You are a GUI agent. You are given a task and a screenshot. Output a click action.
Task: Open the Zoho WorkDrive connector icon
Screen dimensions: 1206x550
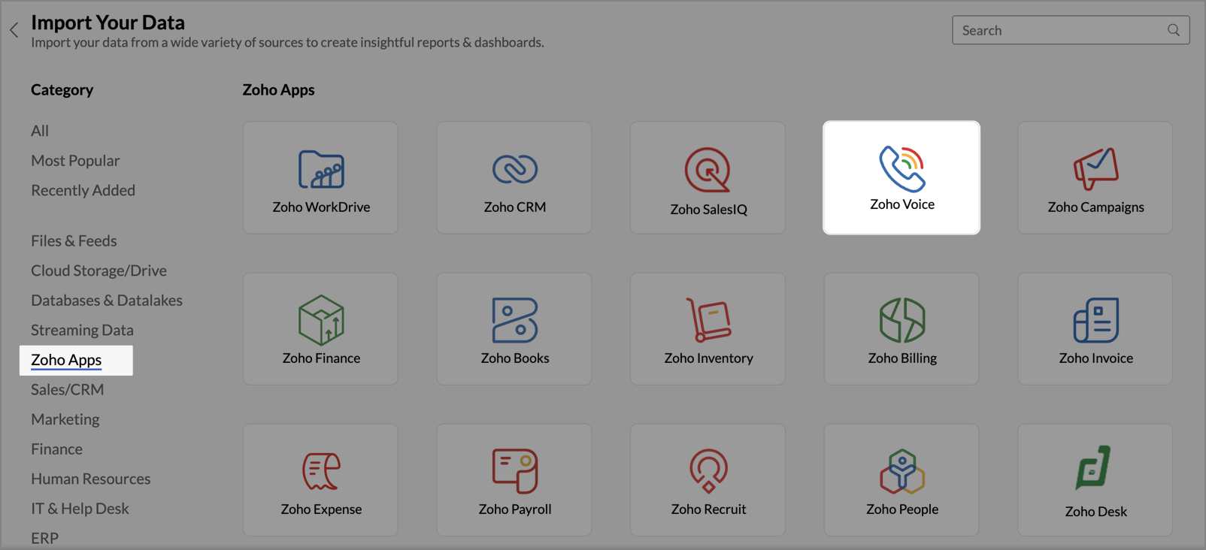point(321,169)
